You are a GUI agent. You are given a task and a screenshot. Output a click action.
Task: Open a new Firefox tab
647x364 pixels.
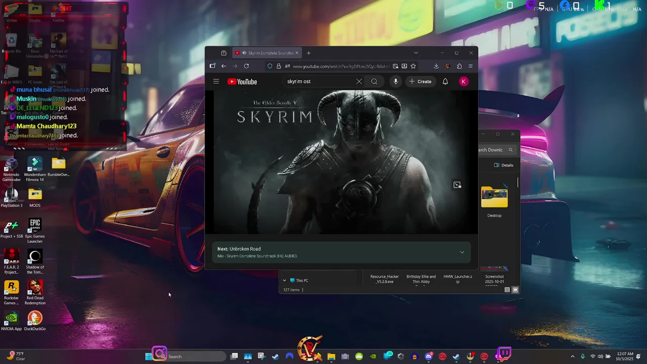[x=309, y=53]
